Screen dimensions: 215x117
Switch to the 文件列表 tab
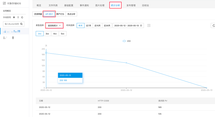pyautogui.click(x=53, y=5)
